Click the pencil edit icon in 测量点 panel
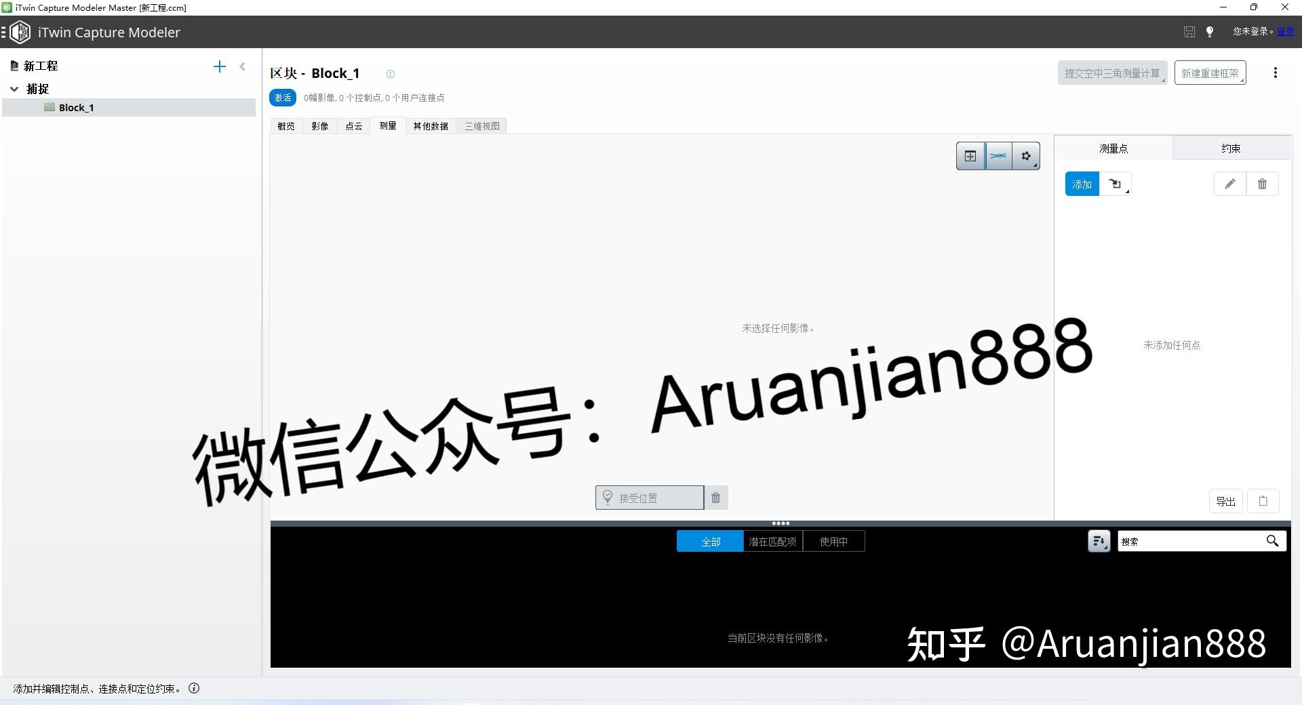1302x705 pixels. pyautogui.click(x=1229, y=184)
